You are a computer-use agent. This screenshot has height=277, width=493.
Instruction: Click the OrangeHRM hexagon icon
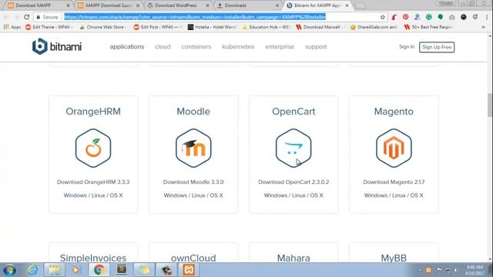pos(93,148)
